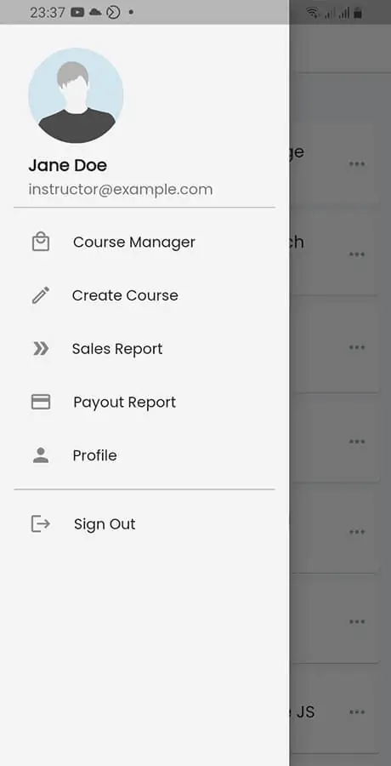Click the Profile person icon

click(x=41, y=454)
